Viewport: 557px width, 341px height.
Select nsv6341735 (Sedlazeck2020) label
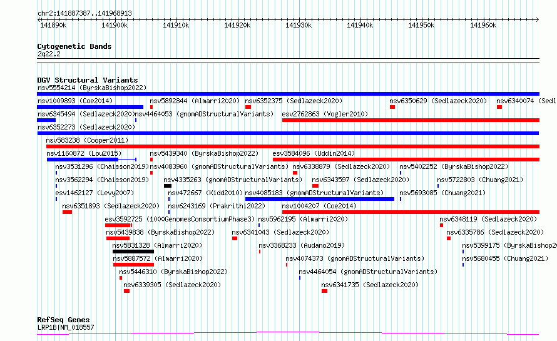click(370, 285)
